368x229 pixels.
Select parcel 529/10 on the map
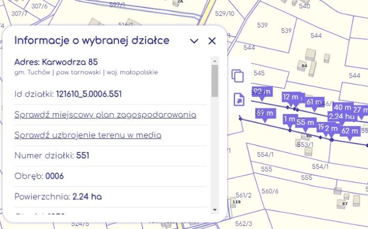225,13
